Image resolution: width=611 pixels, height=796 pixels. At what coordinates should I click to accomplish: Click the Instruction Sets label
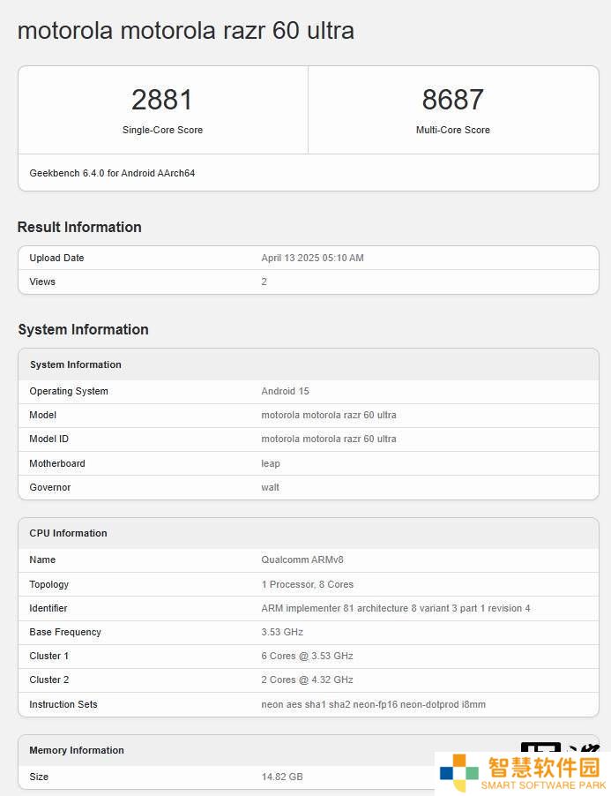click(x=63, y=704)
